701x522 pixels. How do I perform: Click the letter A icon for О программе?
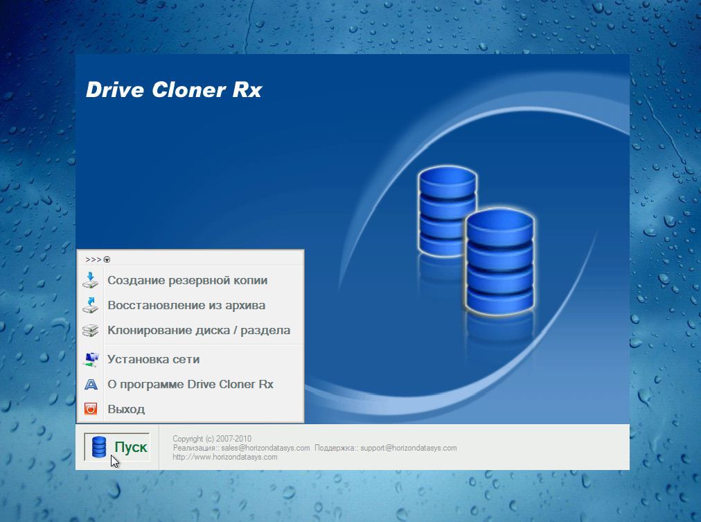91,385
